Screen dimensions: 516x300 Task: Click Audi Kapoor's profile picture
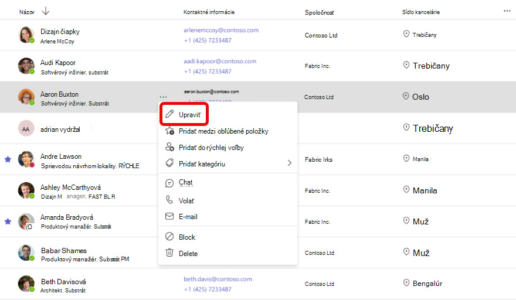tap(26, 66)
